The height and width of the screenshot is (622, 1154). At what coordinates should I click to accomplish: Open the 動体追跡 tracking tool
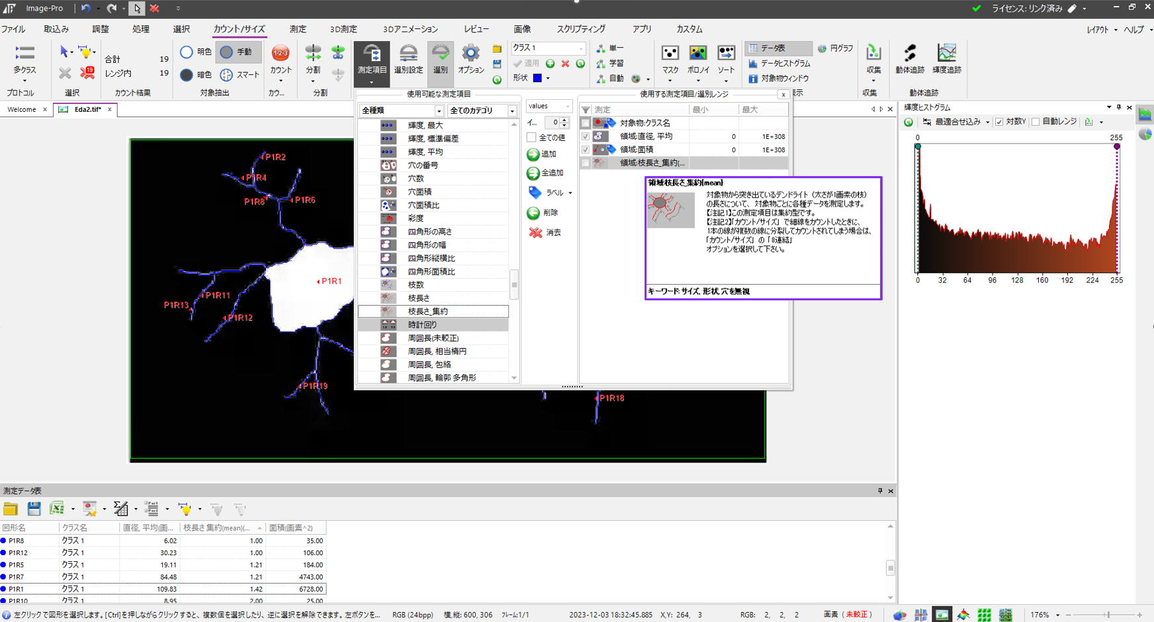coord(910,54)
